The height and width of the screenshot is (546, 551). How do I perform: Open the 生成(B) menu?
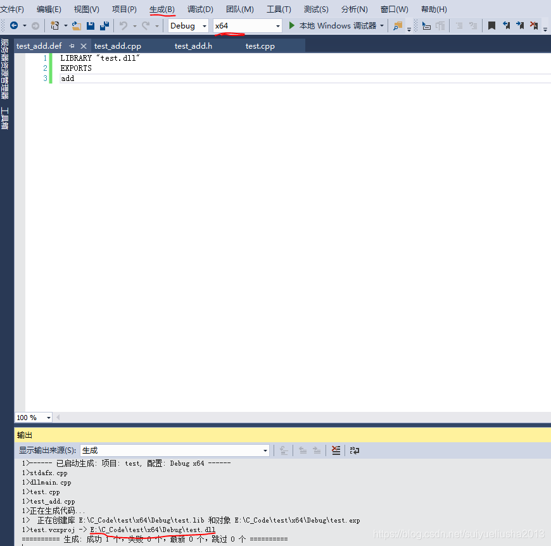click(163, 9)
